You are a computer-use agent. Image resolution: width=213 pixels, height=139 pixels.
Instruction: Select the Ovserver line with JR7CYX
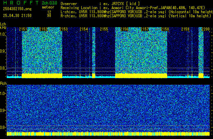point(100,4)
